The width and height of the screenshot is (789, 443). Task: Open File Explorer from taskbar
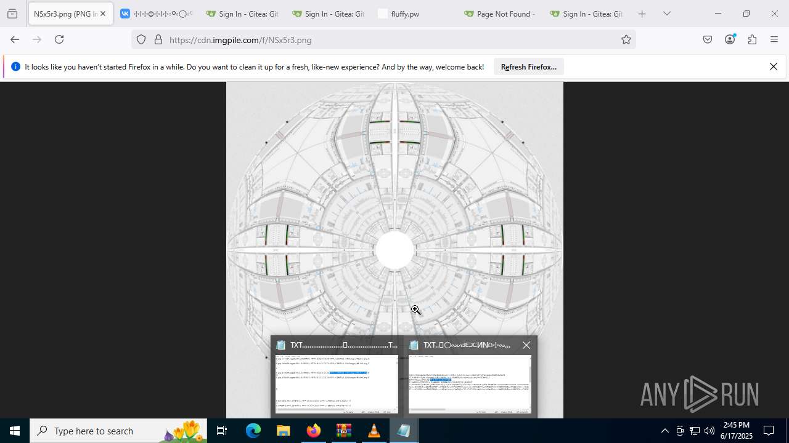pyautogui.click(x=283, y=431)
